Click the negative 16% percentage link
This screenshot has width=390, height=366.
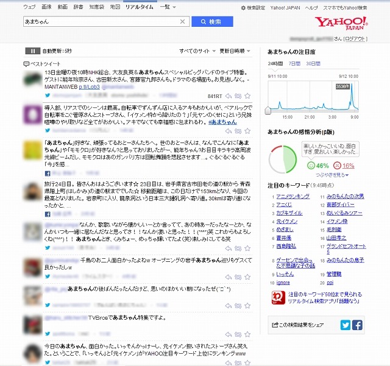click(x=348, y=166)
